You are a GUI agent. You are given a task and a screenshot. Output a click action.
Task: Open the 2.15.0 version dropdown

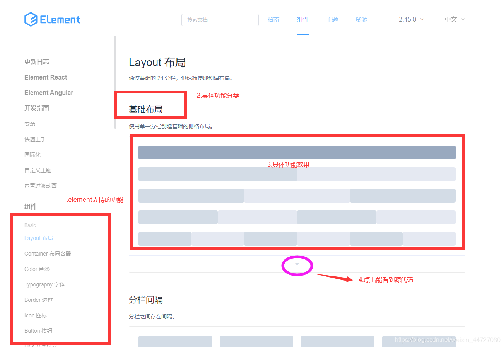[x=411, y=19]
